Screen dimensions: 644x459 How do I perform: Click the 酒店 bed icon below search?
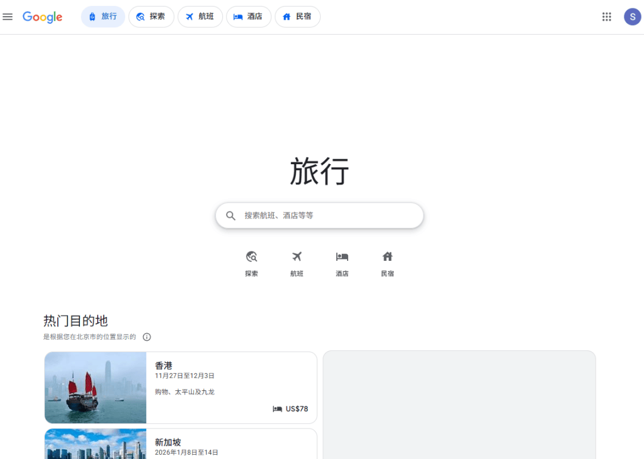tap(342, 257)
